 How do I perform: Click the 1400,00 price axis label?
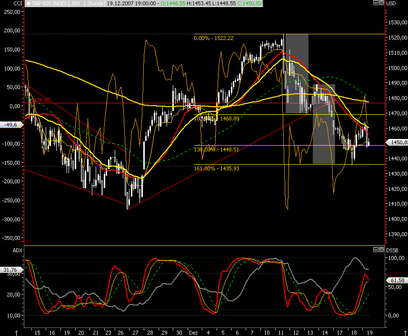pyautogui.click(x=398, y=219)
